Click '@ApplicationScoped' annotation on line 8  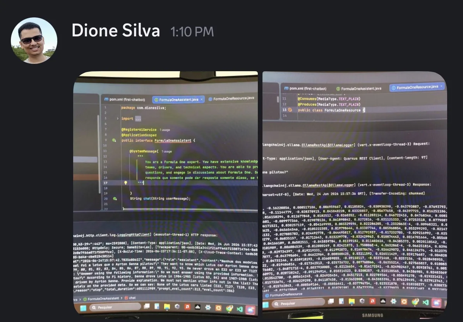point(139,135)
